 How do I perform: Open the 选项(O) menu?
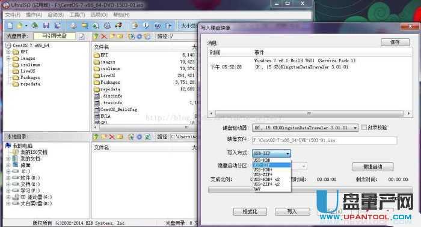coord(99,15)
